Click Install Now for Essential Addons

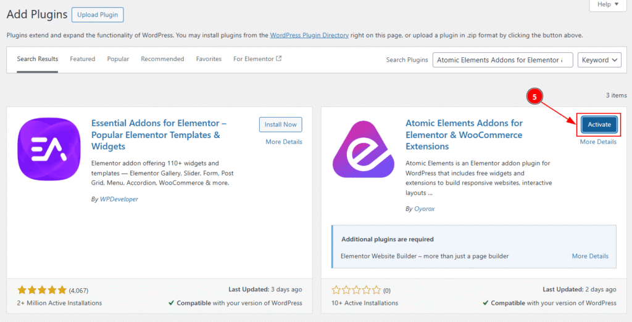[281, 124]
